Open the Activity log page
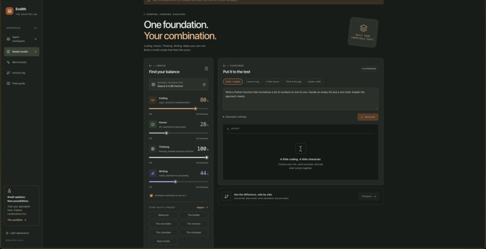The width and height of the screenshot is (486, 249). [x=22, y=73]
